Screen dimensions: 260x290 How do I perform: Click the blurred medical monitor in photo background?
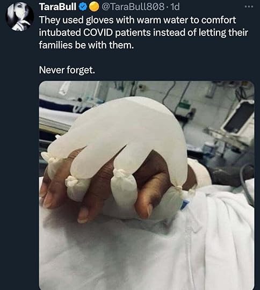(x=239, y=117)
